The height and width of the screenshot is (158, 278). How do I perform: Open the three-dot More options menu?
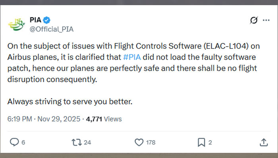pyautogui.click(x=265, y=20)
